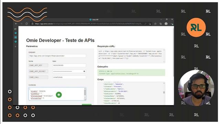Click the OMIE_APP_KEY value field
220x124 pixels.
[69, 65]
